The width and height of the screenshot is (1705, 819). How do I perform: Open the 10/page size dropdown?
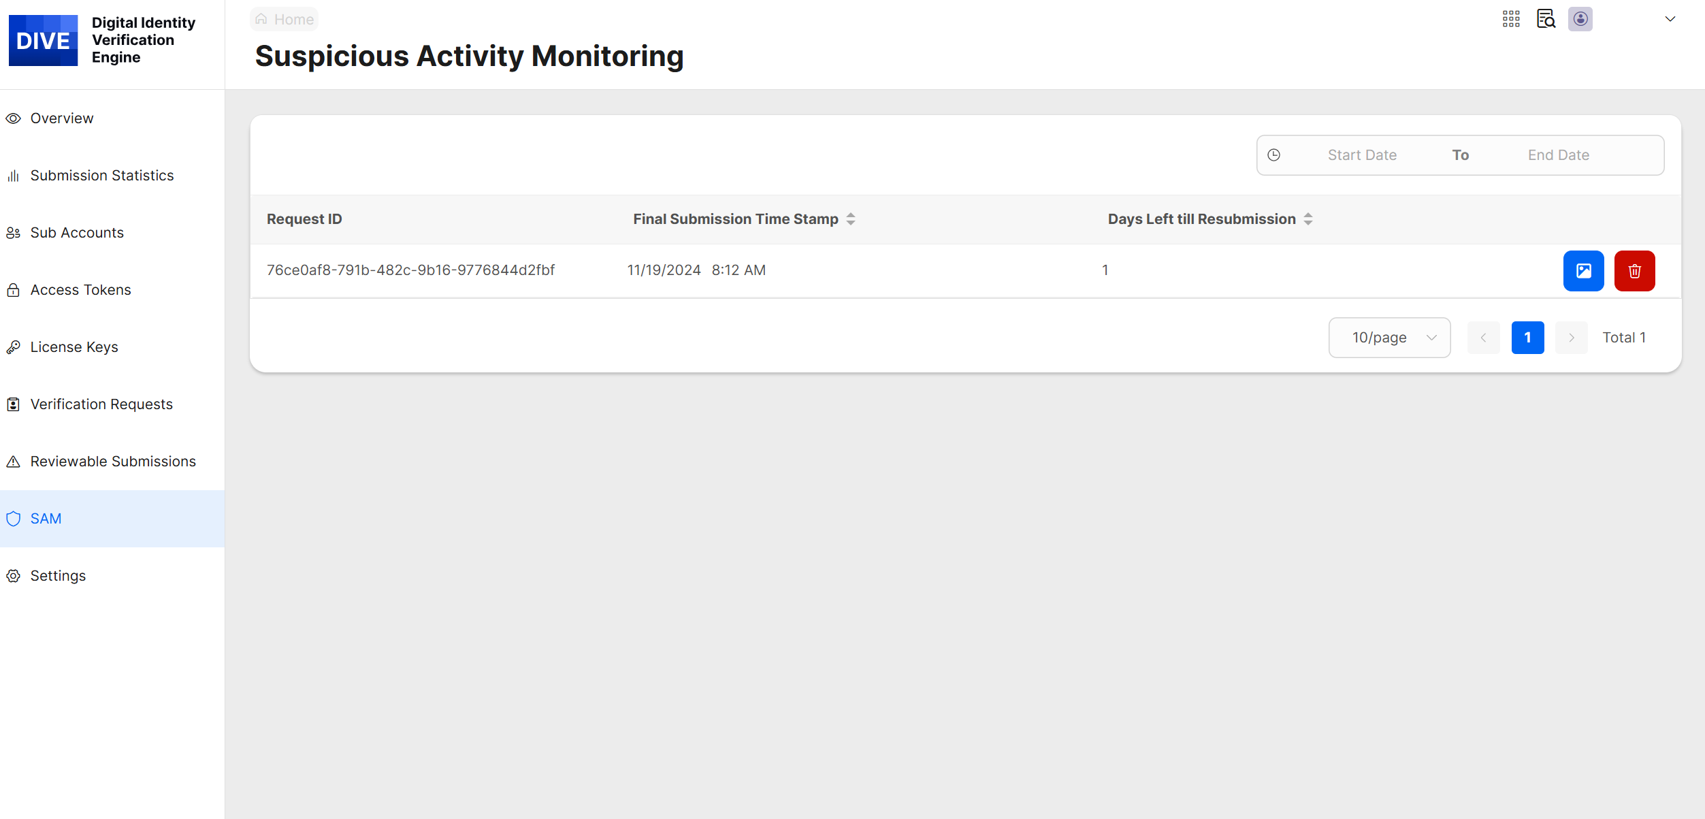point(1389,338)
